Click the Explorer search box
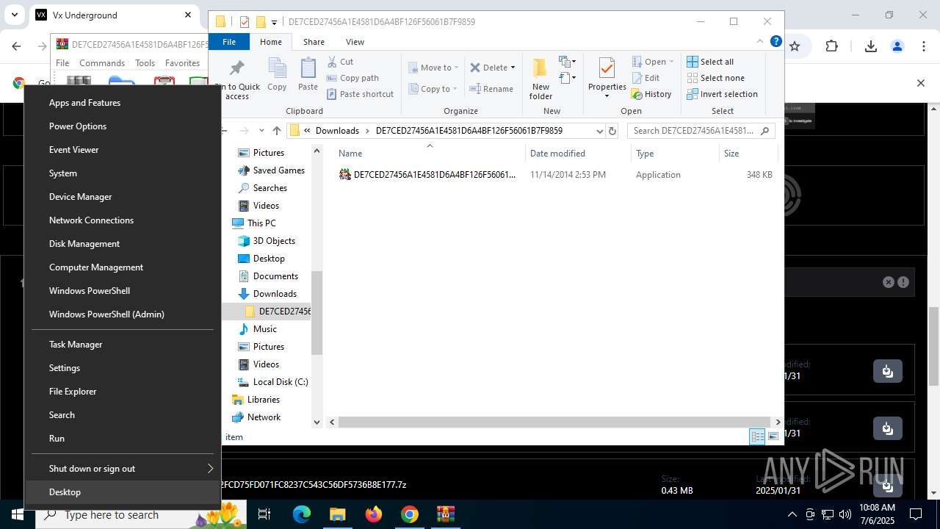The width and height of the screenshot is (940, 529). (701, 131)
